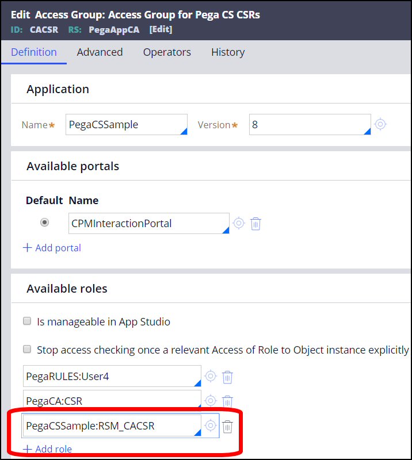Enable Is manageable in App Studio
The width and height of the screenshot is (412, 460).
(27, 321)
